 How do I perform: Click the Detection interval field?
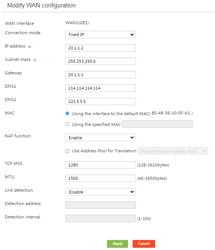click(101, 218)
